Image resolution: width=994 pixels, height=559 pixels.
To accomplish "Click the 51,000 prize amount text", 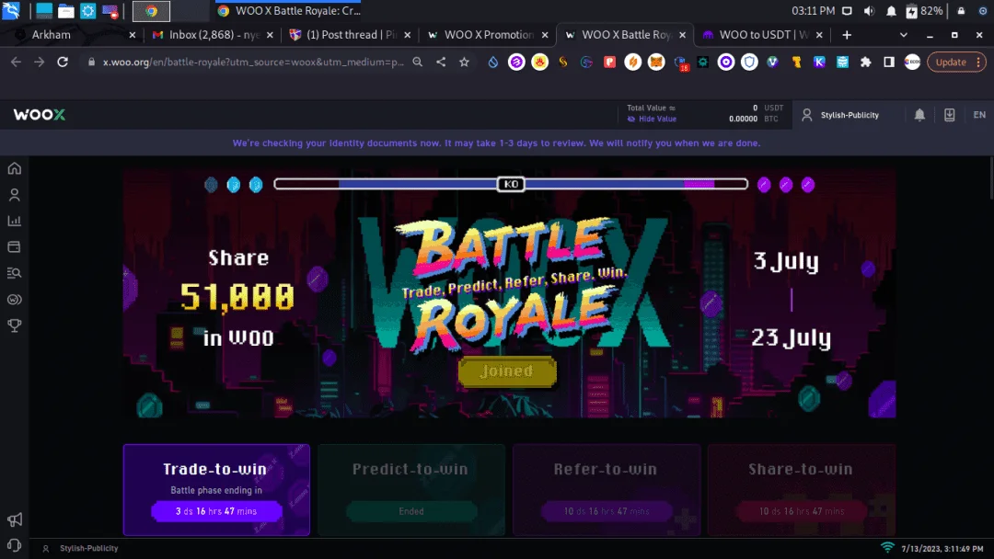I will pyautogui.click(x=237, y=296).
